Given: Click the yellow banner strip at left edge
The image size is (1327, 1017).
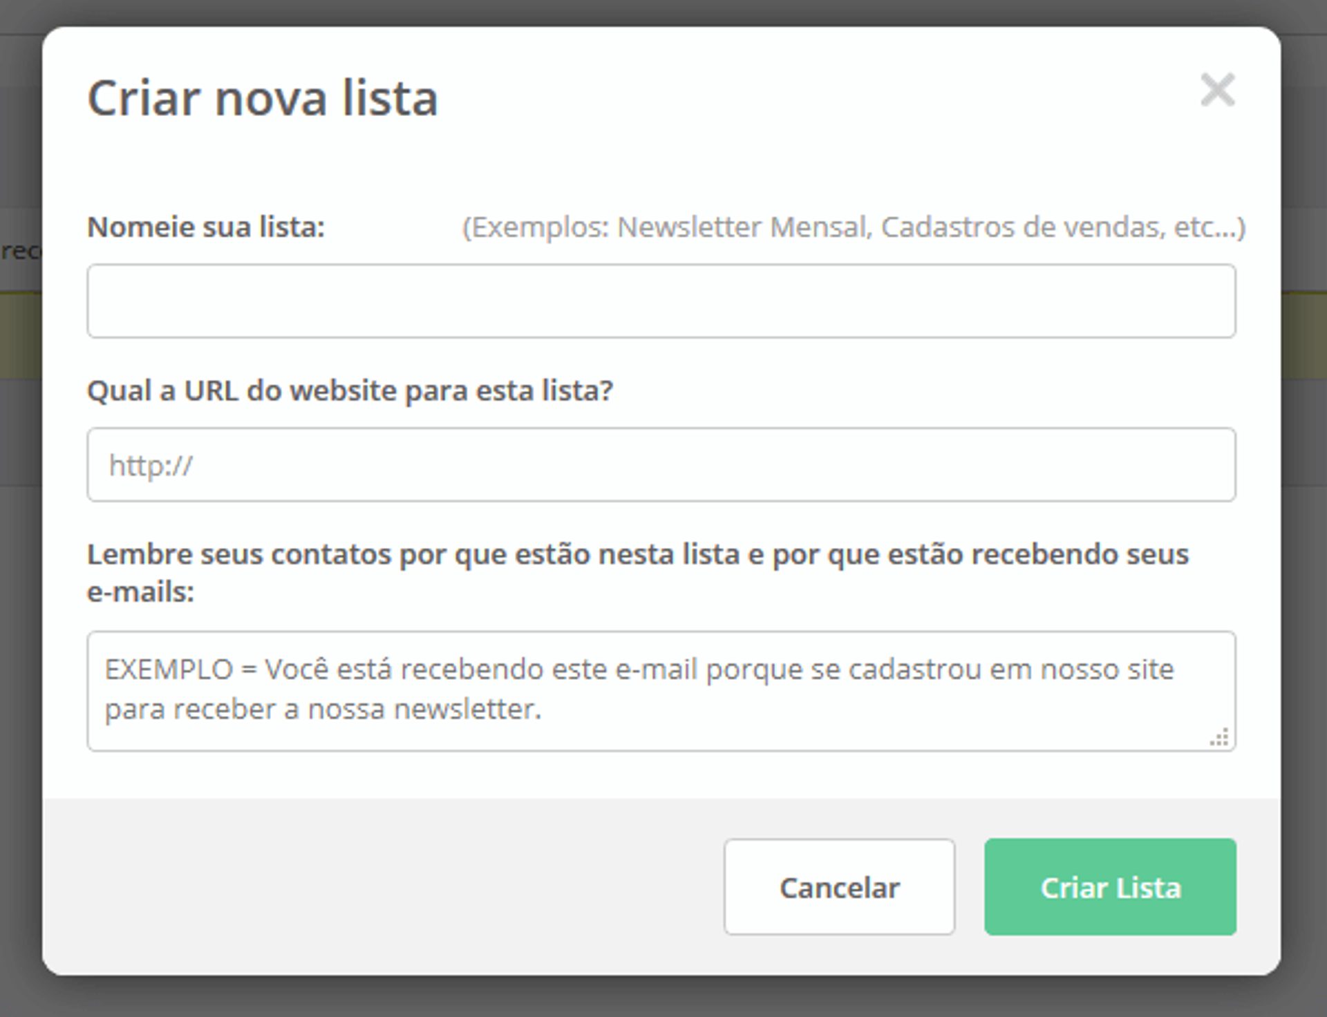Looking at the screenshot, I should pos(19,336).
